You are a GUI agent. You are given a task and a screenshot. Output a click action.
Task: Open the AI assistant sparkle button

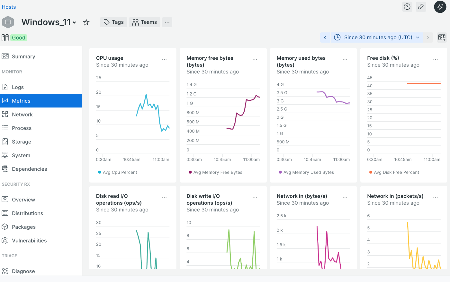[440, 7]
